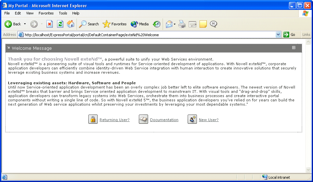Click the page icon in Address bar
This screenshot has width=313, height=182.
coord(21,35)
